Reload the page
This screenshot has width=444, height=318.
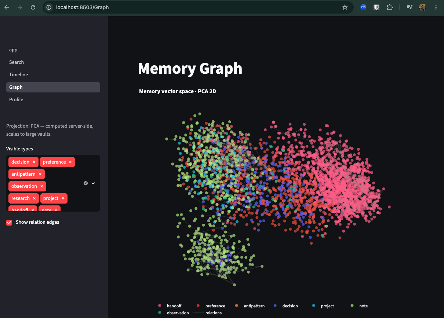pyautogui.click(x=33, y=7)
